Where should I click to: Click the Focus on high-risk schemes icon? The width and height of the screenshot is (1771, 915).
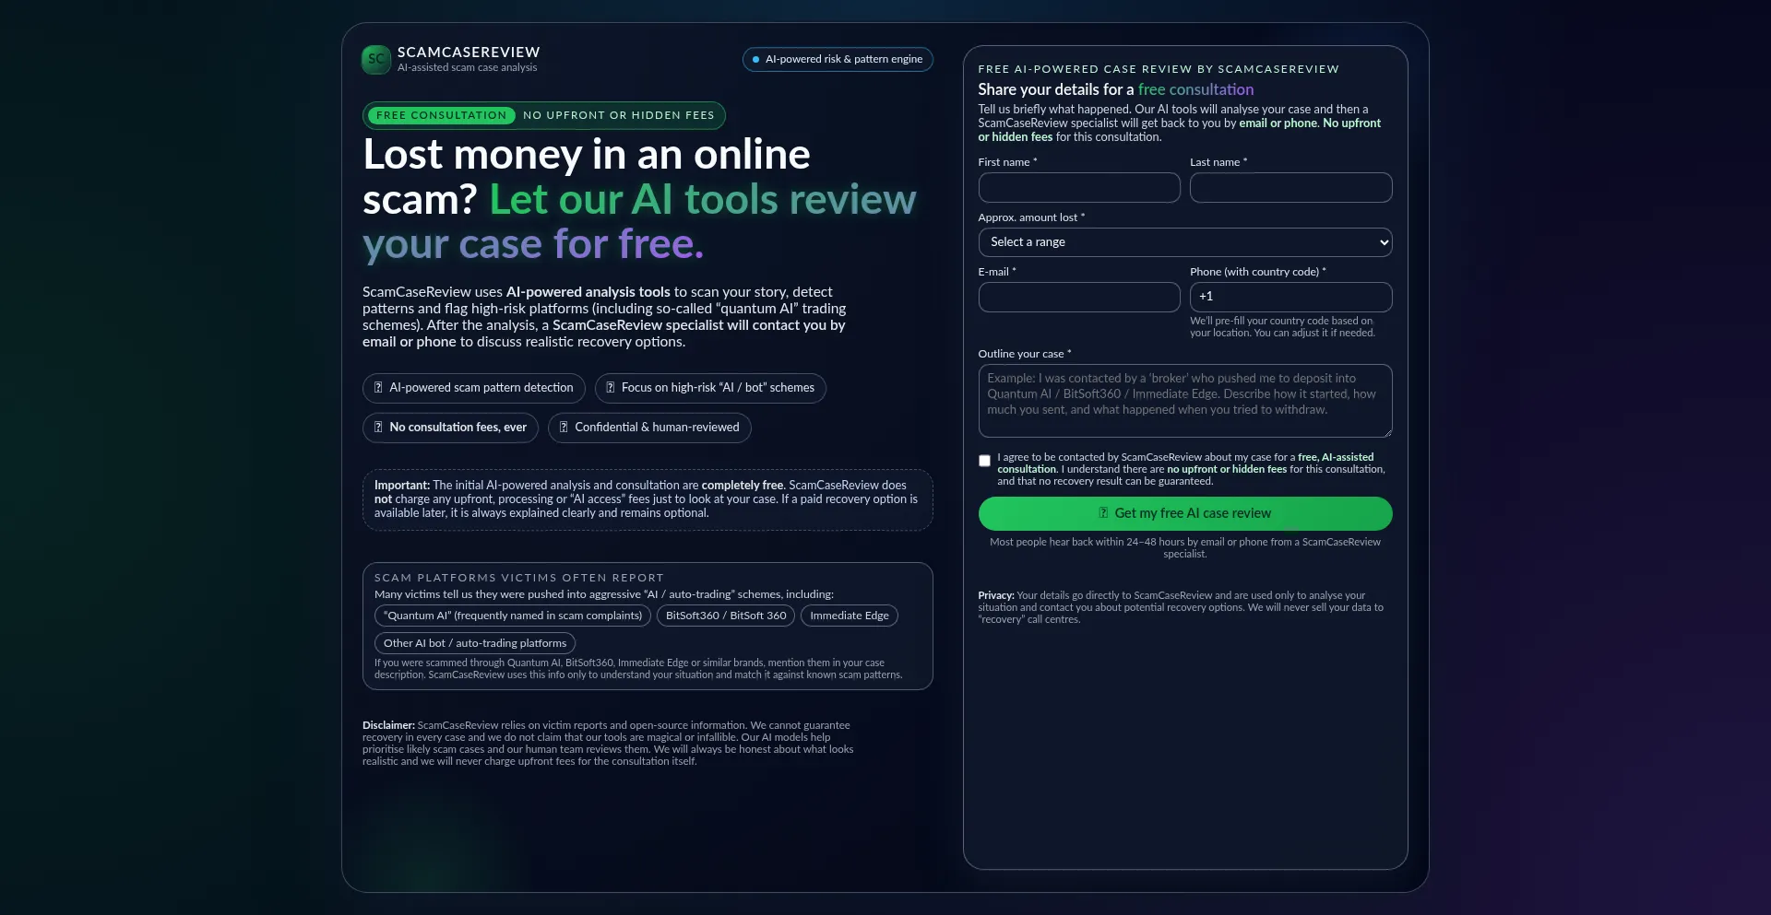point(611,388)
